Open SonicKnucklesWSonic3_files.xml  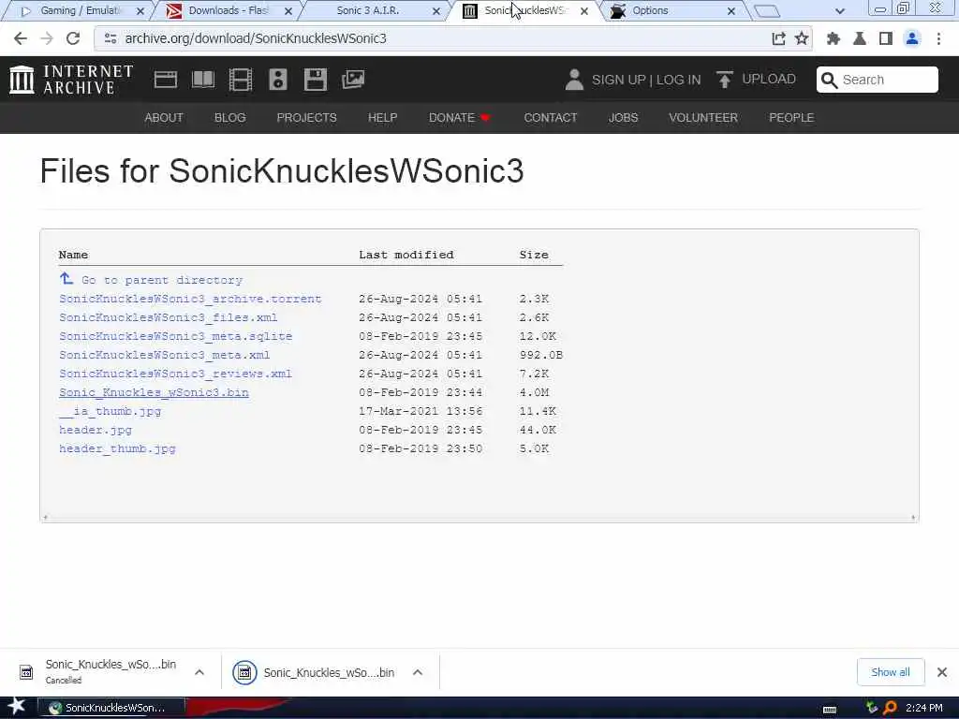(x=169, y=317)
